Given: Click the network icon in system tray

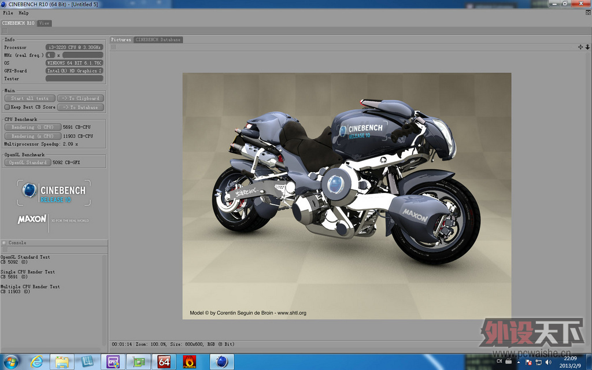Looking at the screenshot, I should 538,362.
